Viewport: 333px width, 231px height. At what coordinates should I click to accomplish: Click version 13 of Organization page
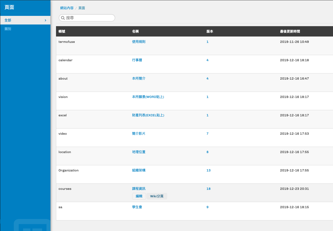pyautogui.click(x=208, y=170)
